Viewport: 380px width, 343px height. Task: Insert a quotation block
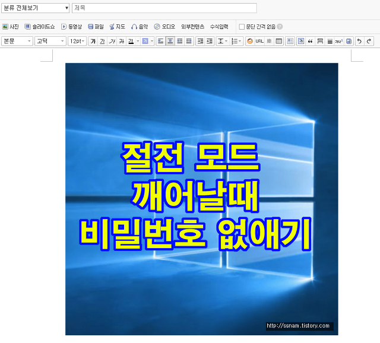(x=311, y=41)
